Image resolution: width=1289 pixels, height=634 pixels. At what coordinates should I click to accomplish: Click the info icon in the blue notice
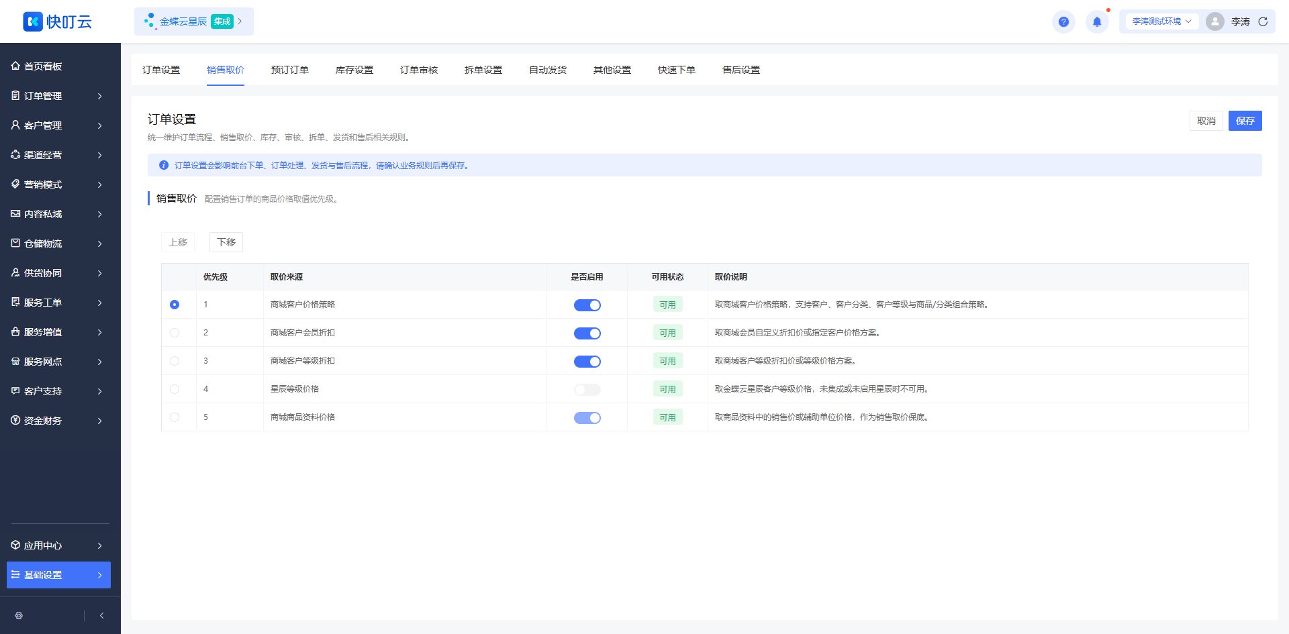(163, 165)
